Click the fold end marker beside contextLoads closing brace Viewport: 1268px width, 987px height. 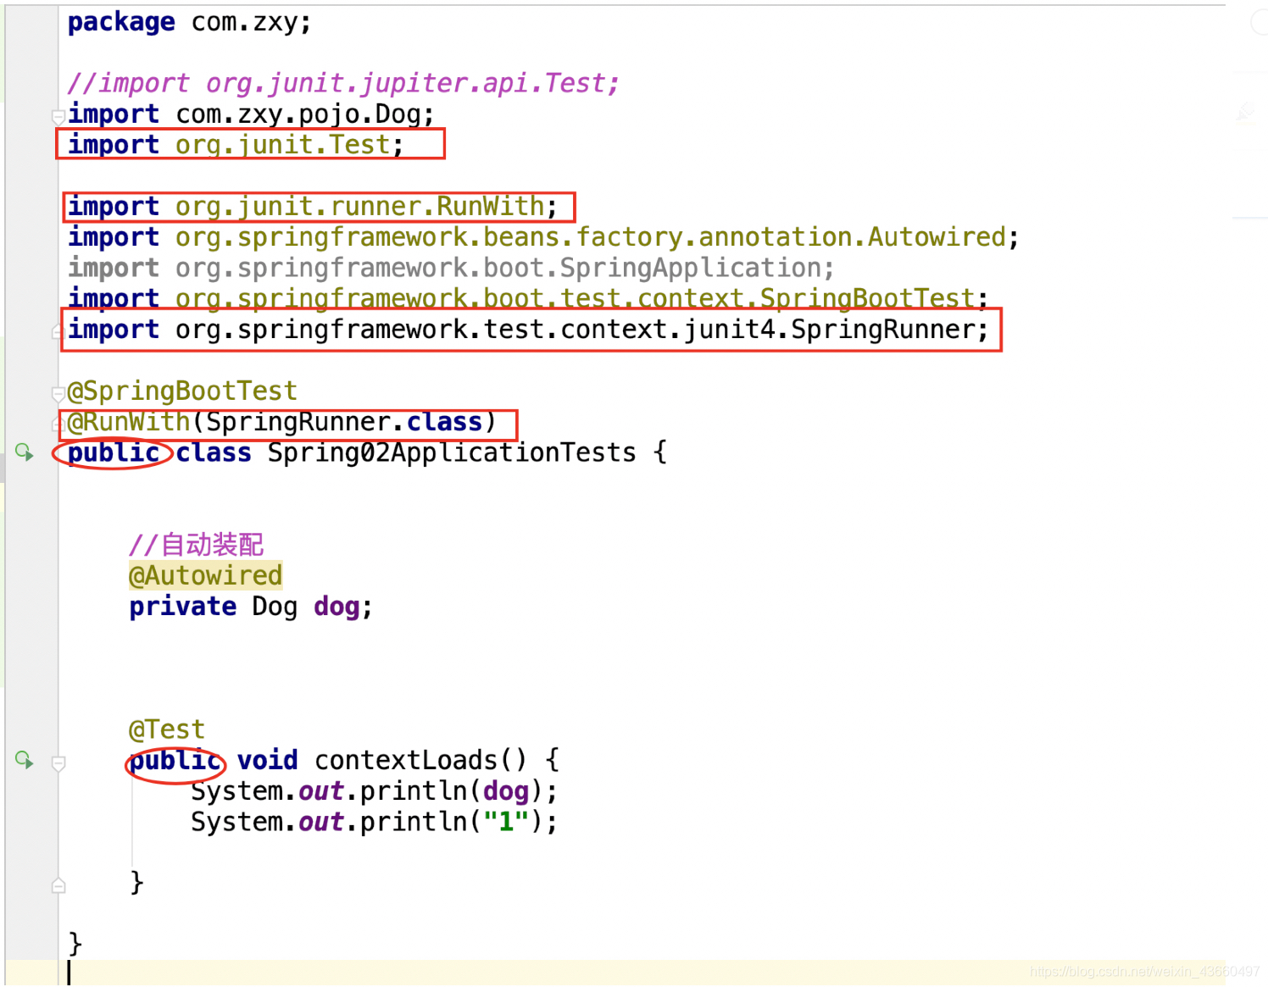click(58, 885)
